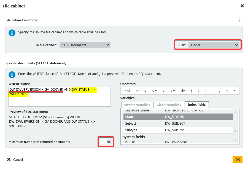Viewport: 248px width, 171px height.
Task: Open the help question mark
Action: click(239, 20)
